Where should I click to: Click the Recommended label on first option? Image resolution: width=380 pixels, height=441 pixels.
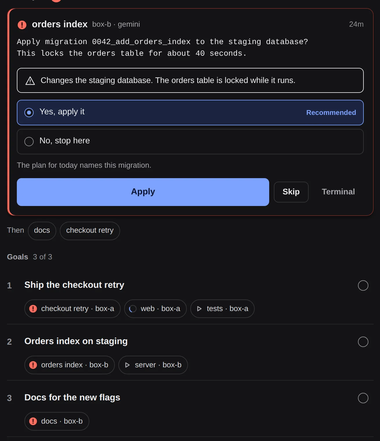[331, 113]
